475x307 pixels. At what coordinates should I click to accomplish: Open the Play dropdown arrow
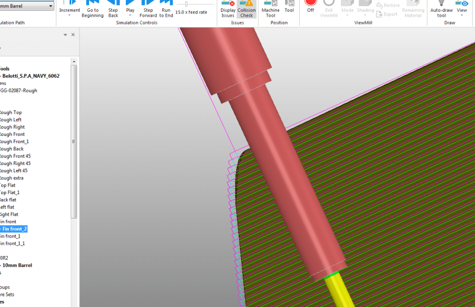coord(130,15)
